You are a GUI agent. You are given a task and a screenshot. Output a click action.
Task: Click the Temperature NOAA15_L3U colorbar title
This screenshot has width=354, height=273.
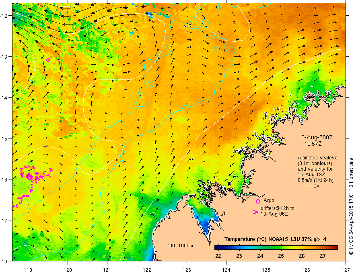coord(275,239)
